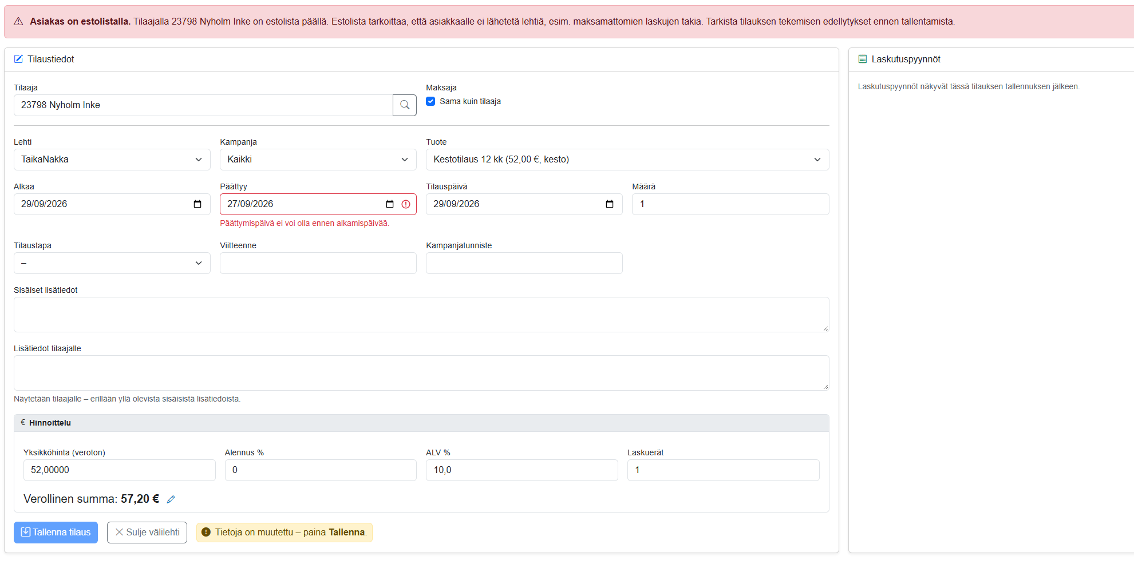The height and width of the screenshot is (568, 1134).
Task: Click the Tilauspäivä date value 29/09/2026
Action: point(456,204)
